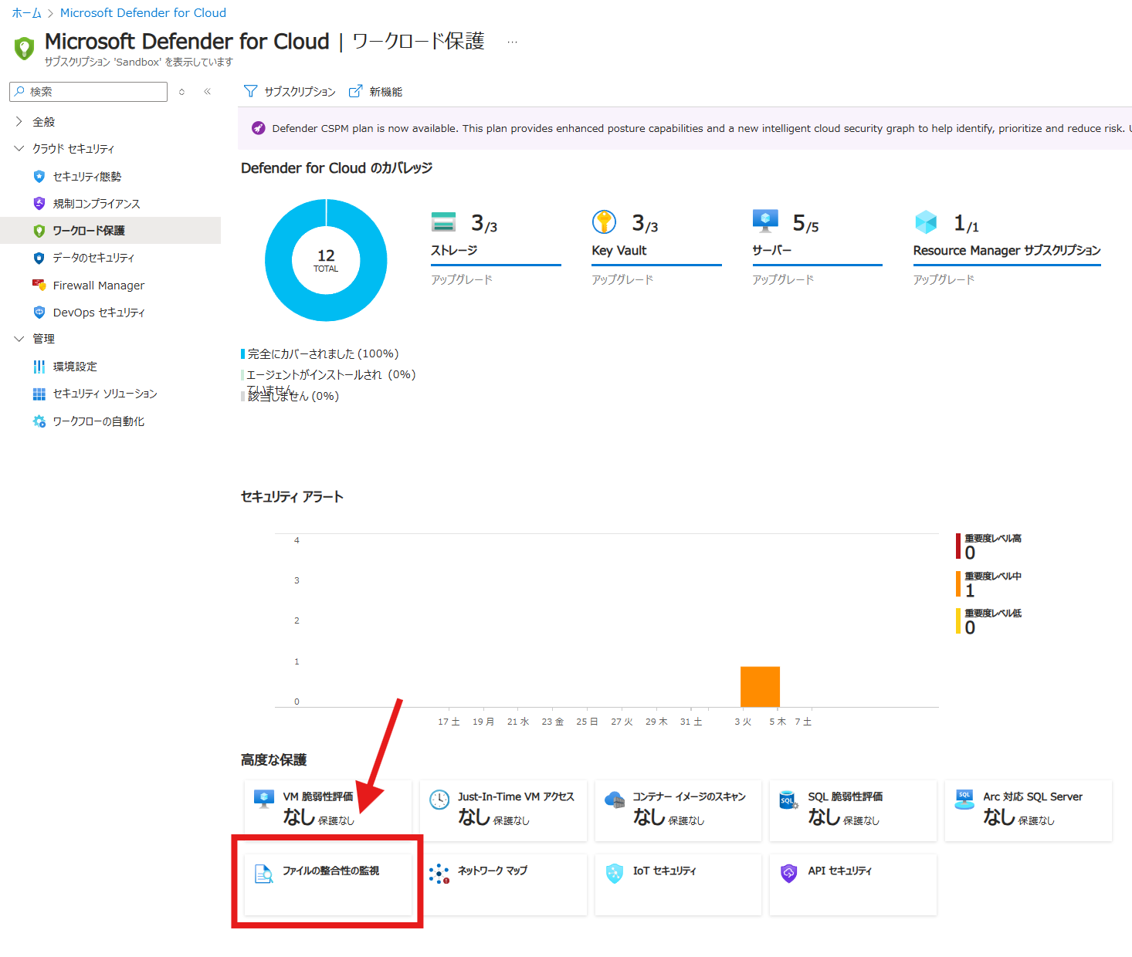Click the サーバー monitor icon
This screenshot has height=957, width=1132.
coord(765,221)
